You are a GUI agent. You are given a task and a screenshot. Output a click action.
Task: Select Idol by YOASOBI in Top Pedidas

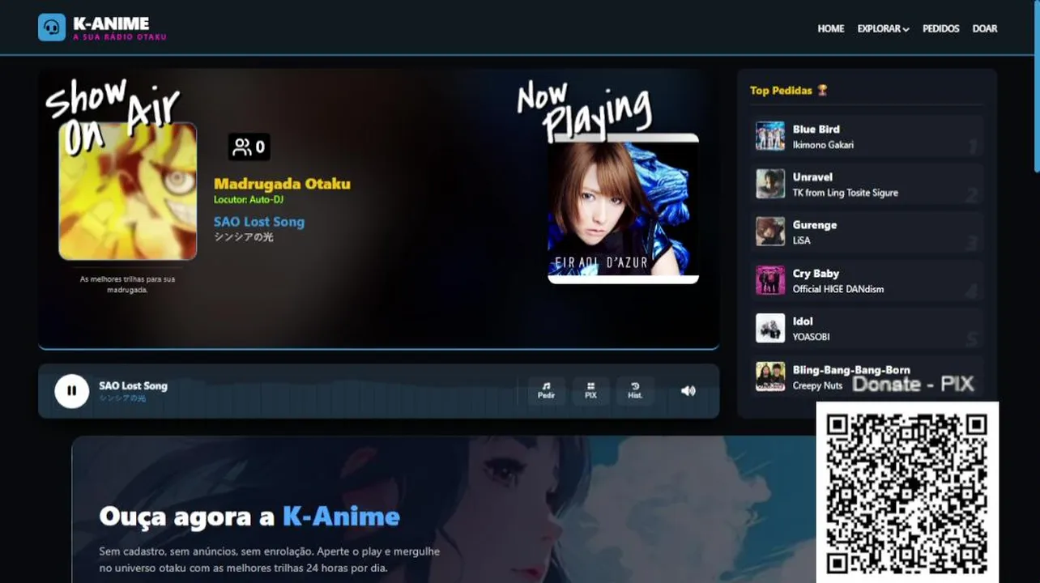pyautogui.click(x=867, y=328)
